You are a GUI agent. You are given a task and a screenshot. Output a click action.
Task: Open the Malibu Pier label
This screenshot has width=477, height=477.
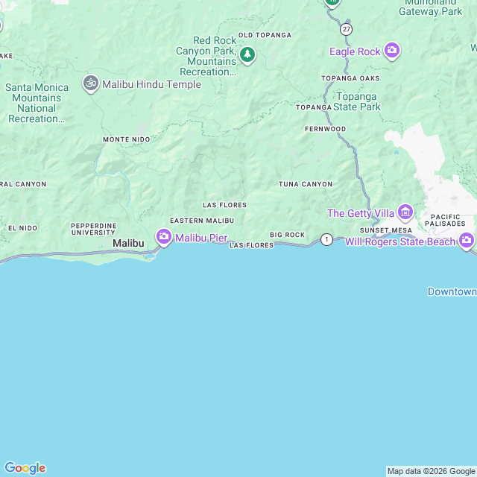point(201,238)
